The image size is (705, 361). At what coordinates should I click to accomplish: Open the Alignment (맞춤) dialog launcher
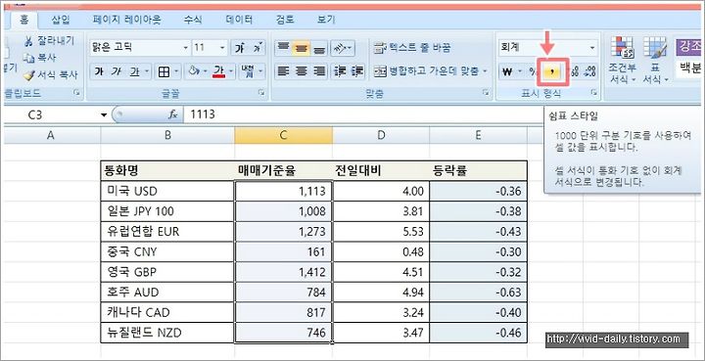tap(486, 93)
